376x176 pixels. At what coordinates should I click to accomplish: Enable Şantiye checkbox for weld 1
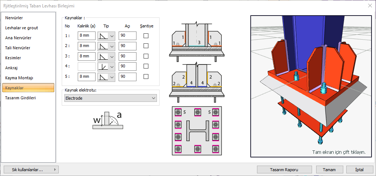click(146, 36)
